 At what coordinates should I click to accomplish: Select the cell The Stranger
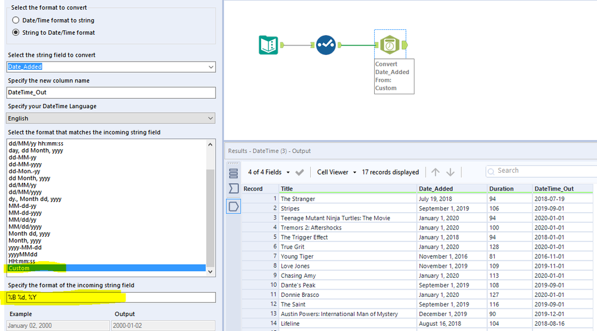tap(348, 198)
